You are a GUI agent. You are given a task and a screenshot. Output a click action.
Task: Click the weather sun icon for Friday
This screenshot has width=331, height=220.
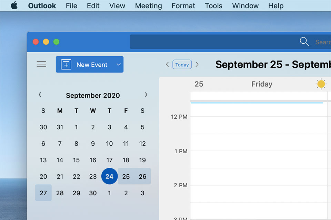(321, 84)
